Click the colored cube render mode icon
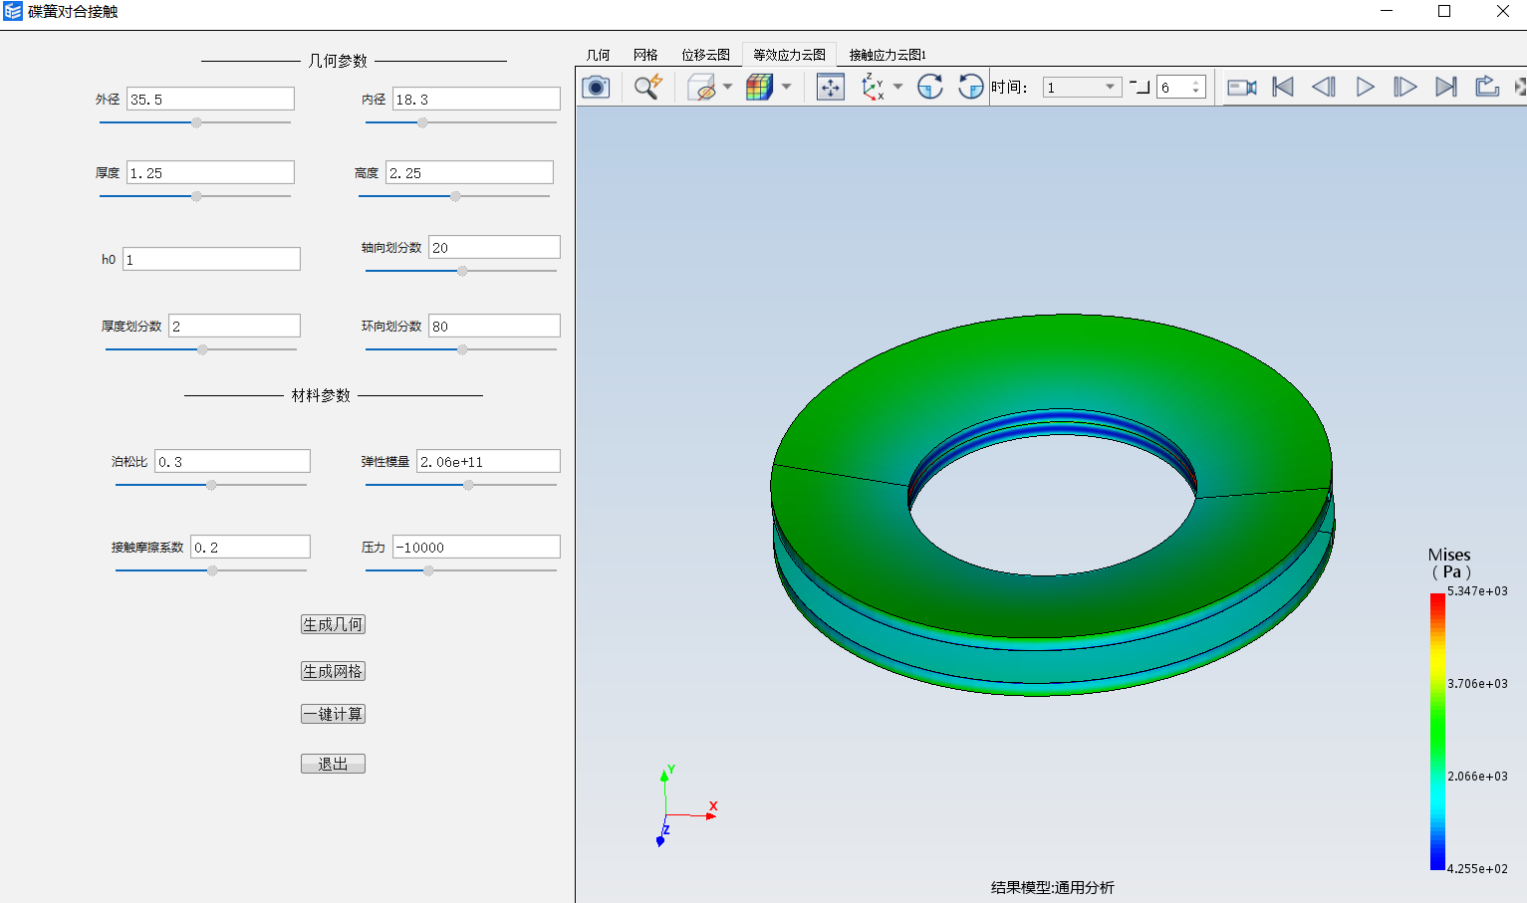 pyautogui.click(x=760, y=88)
